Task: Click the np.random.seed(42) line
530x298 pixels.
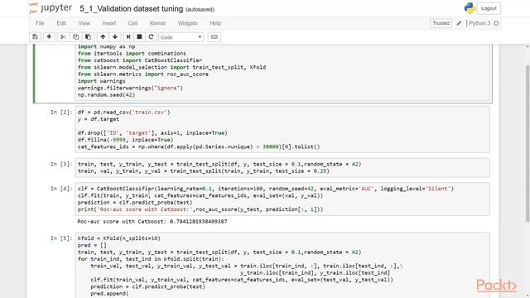Action: (x=106, y=95)
